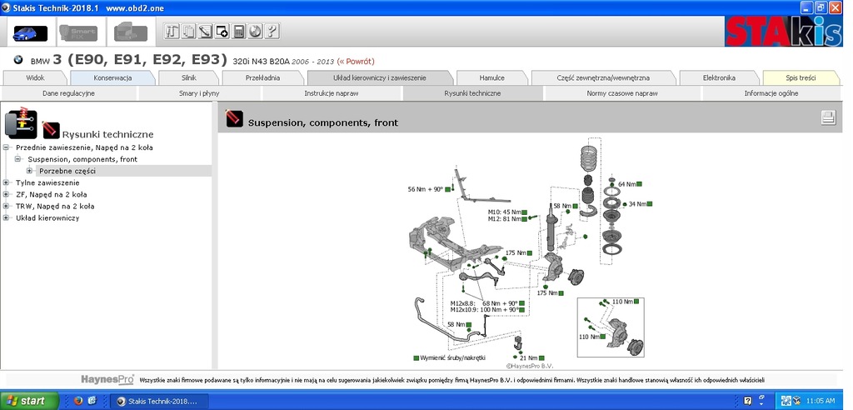Screen dimensions: 853x410
Task: Open the Smary i płyny subtab
Action: point(199,93)
